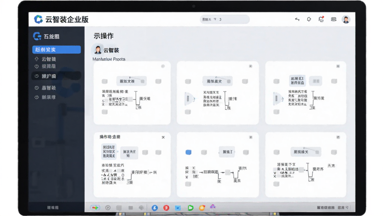The width and height of the screenshot is (384, 216).
Task: Open the blue circular app in the taskbar
Action: [154, 208]
